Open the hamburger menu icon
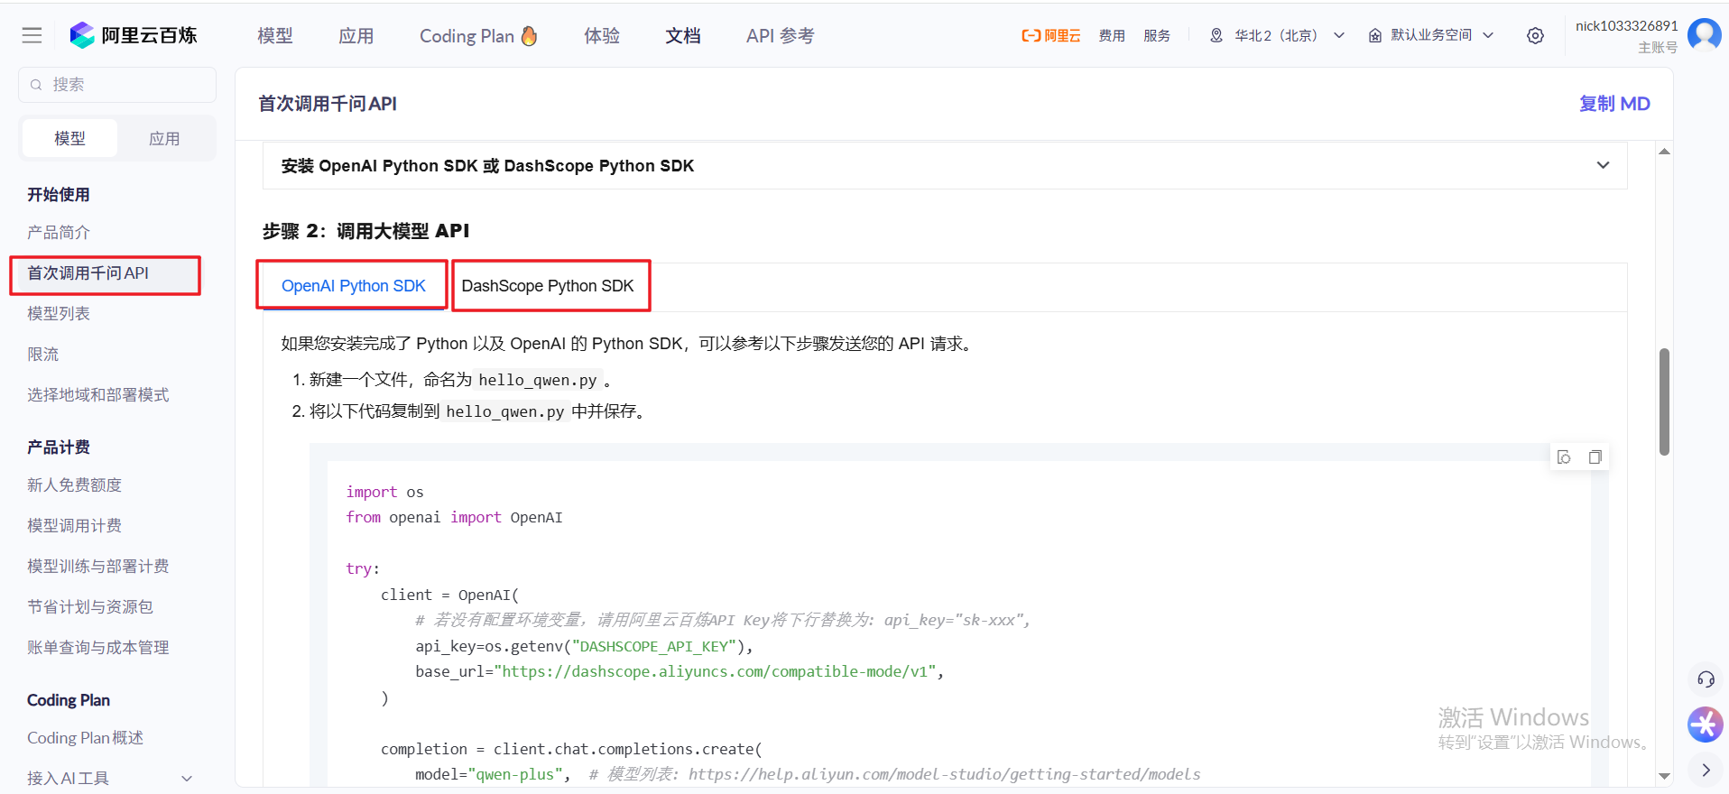The height and width of the screenshot is (794, 1729). point(32,35)
